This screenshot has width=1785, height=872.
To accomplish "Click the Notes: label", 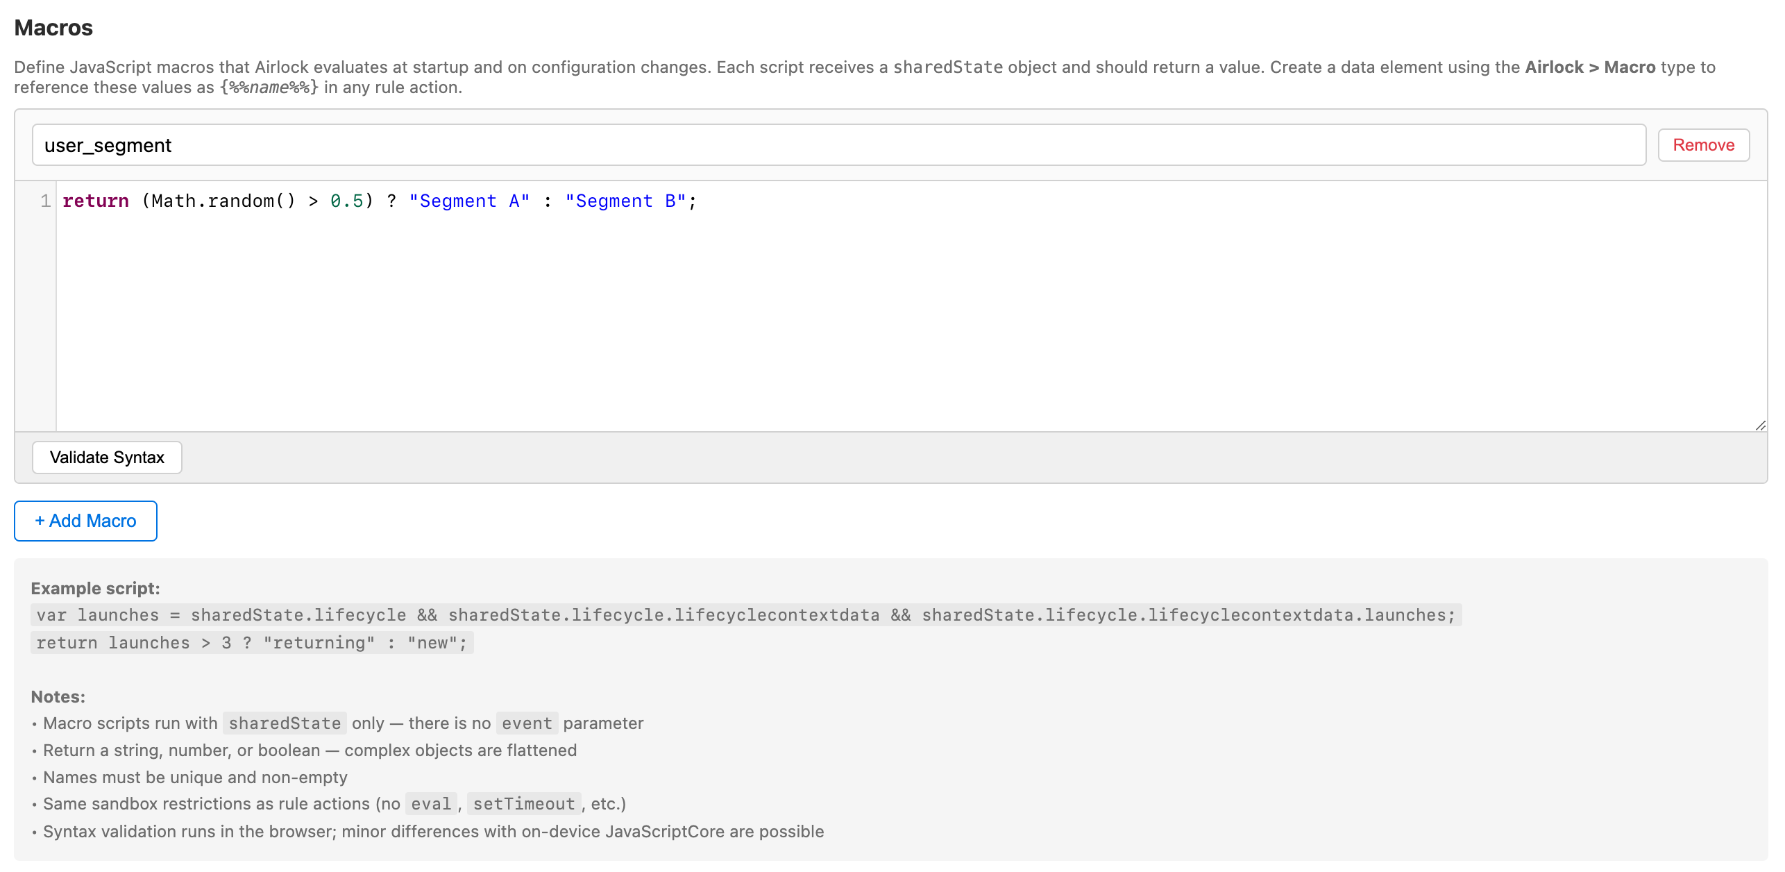I will pos(58,696).
